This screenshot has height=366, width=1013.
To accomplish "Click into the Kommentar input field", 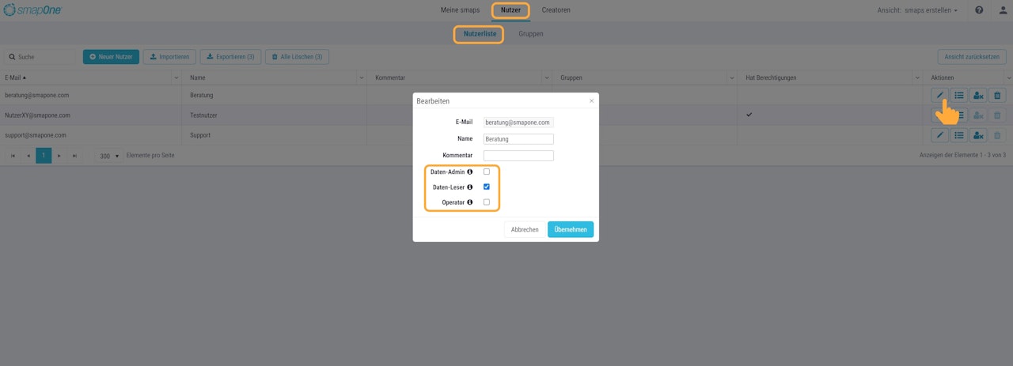I will tap(518, 156).
